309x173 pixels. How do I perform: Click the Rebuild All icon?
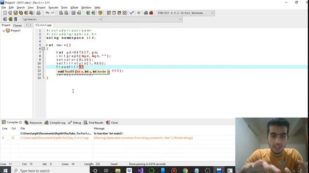(x=125, y=13)
